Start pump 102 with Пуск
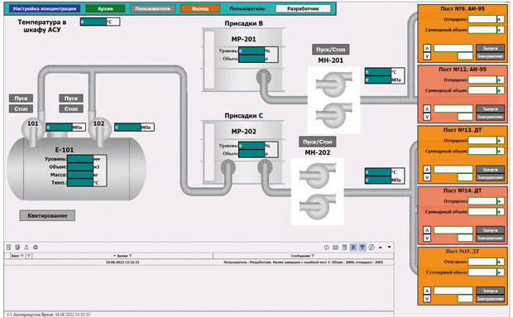This screenshot has height=318, width=513. coord(71,99)
